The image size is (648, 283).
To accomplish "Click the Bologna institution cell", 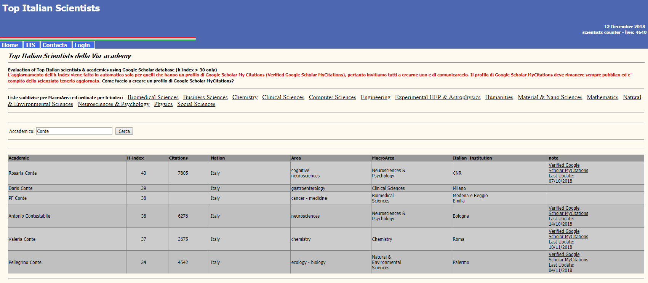I will (x=500, y=216).
